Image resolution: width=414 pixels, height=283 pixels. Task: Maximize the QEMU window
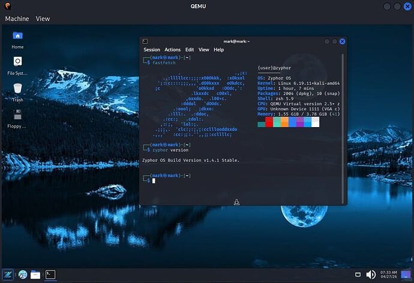click(397, 7)
